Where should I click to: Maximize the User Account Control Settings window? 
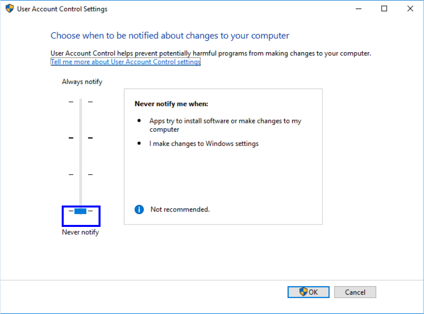384,8
